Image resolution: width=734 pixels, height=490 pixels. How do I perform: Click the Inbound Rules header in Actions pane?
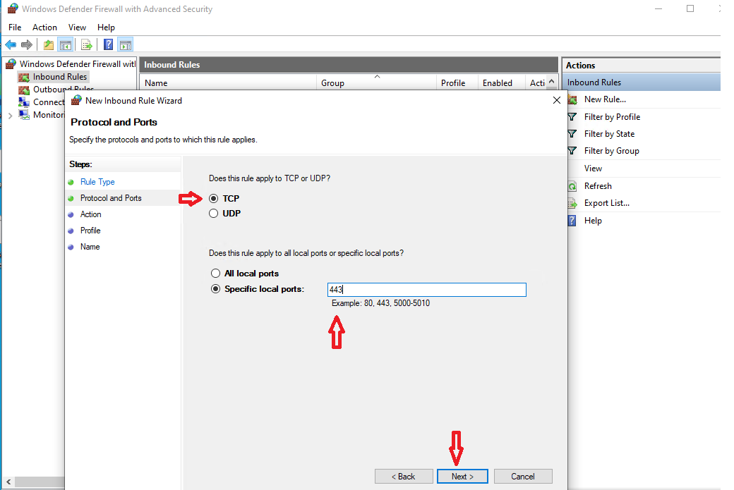[642, 82]
